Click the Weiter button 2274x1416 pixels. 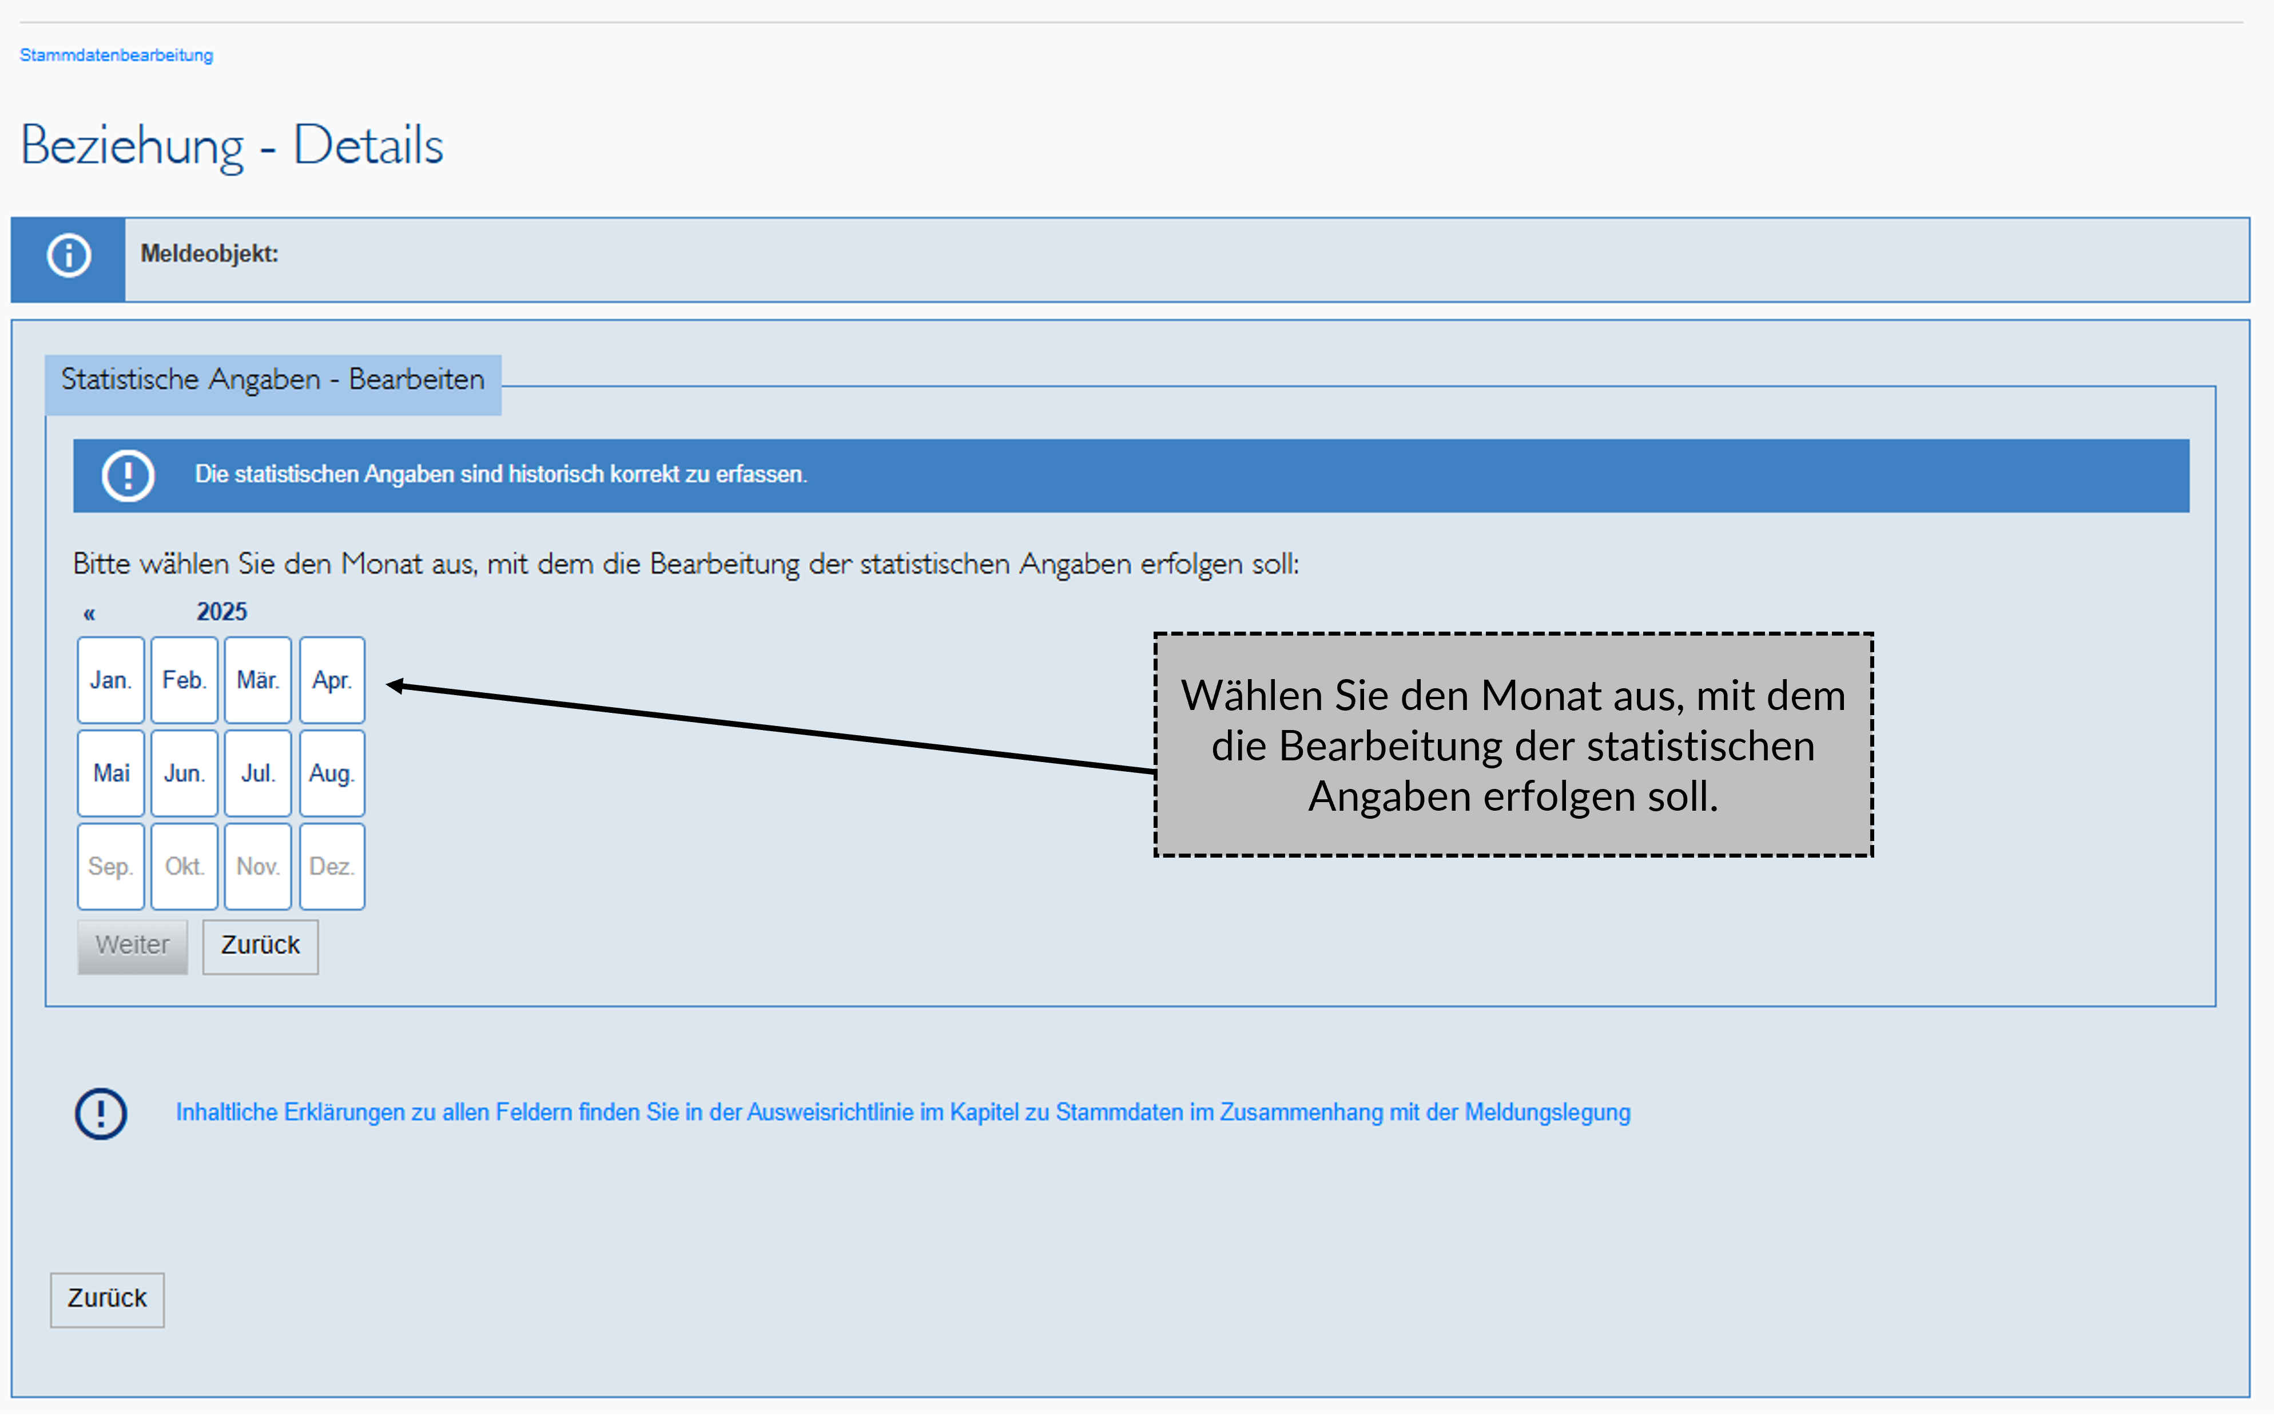click(132, 946)
